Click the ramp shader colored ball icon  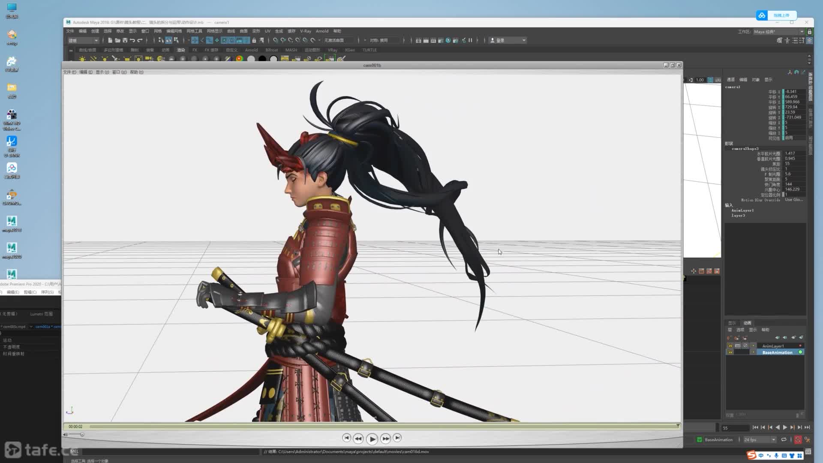pyautogui.click(x=240, y=59)
